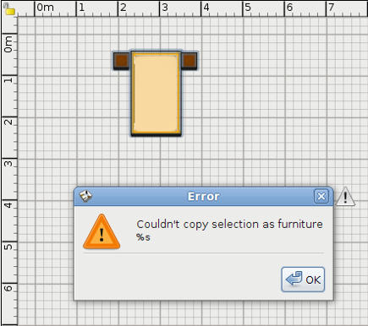368x326 pixels.
Task: Click the yellow lock icon in the ruler corner
Action: click(x=10, y=10)
